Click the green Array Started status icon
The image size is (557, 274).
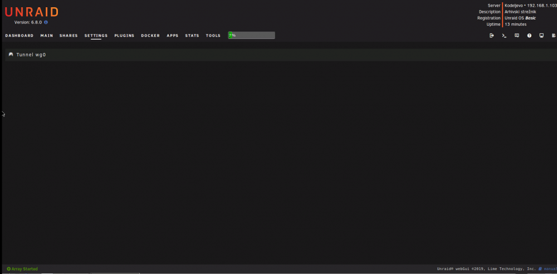tap(8, 269)
